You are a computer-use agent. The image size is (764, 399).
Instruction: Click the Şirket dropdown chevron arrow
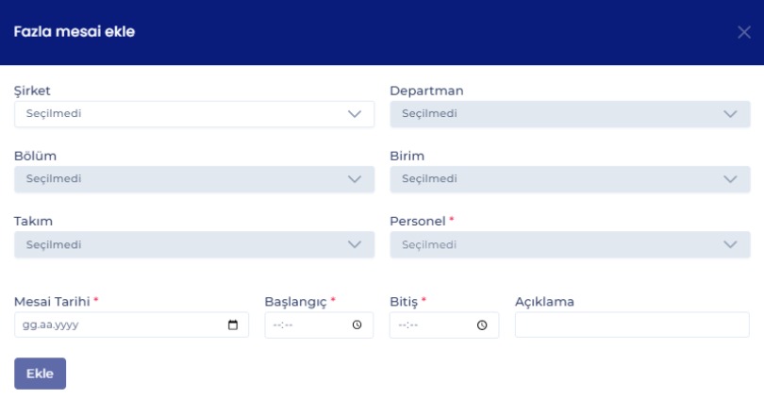(x=355, y=114)
